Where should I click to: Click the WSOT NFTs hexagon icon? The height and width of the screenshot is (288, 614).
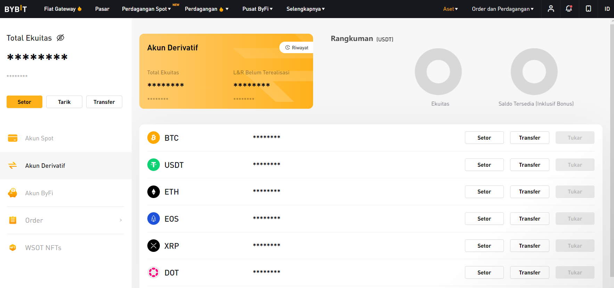(x=13, y=248)
